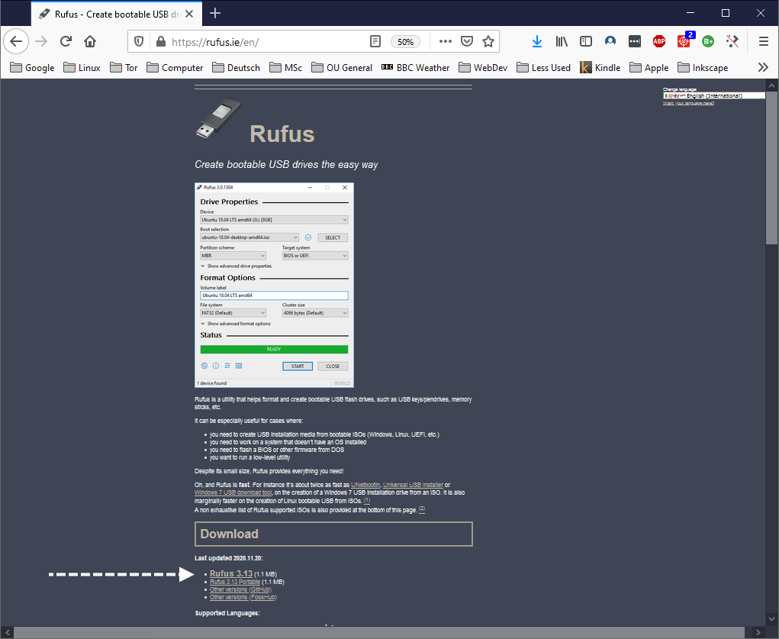Screen dimensions: 779x639
Task: Open the Kindle bookmark
Action: [600, 67]
